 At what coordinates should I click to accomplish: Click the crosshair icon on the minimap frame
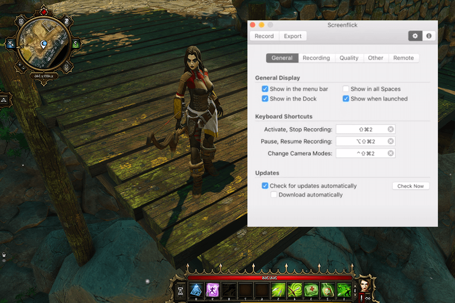click(66, 66)
